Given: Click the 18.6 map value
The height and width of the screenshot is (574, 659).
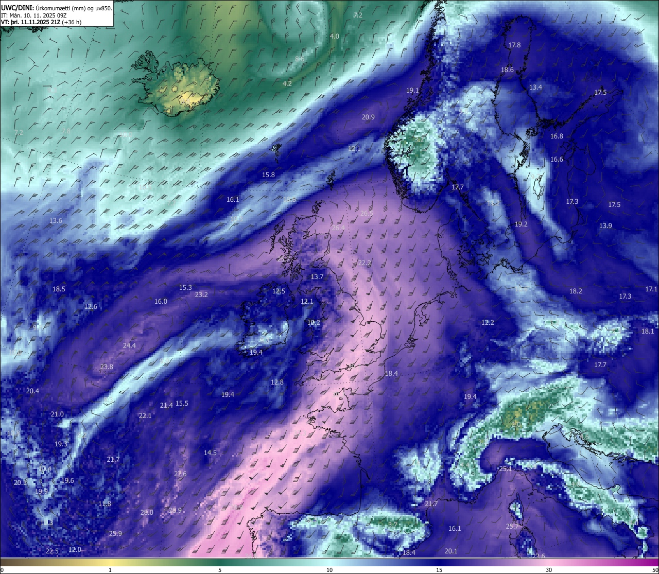Looking at the screenshot, I should click(507, 70).
